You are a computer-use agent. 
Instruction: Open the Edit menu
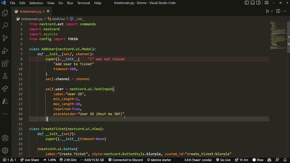22,3
